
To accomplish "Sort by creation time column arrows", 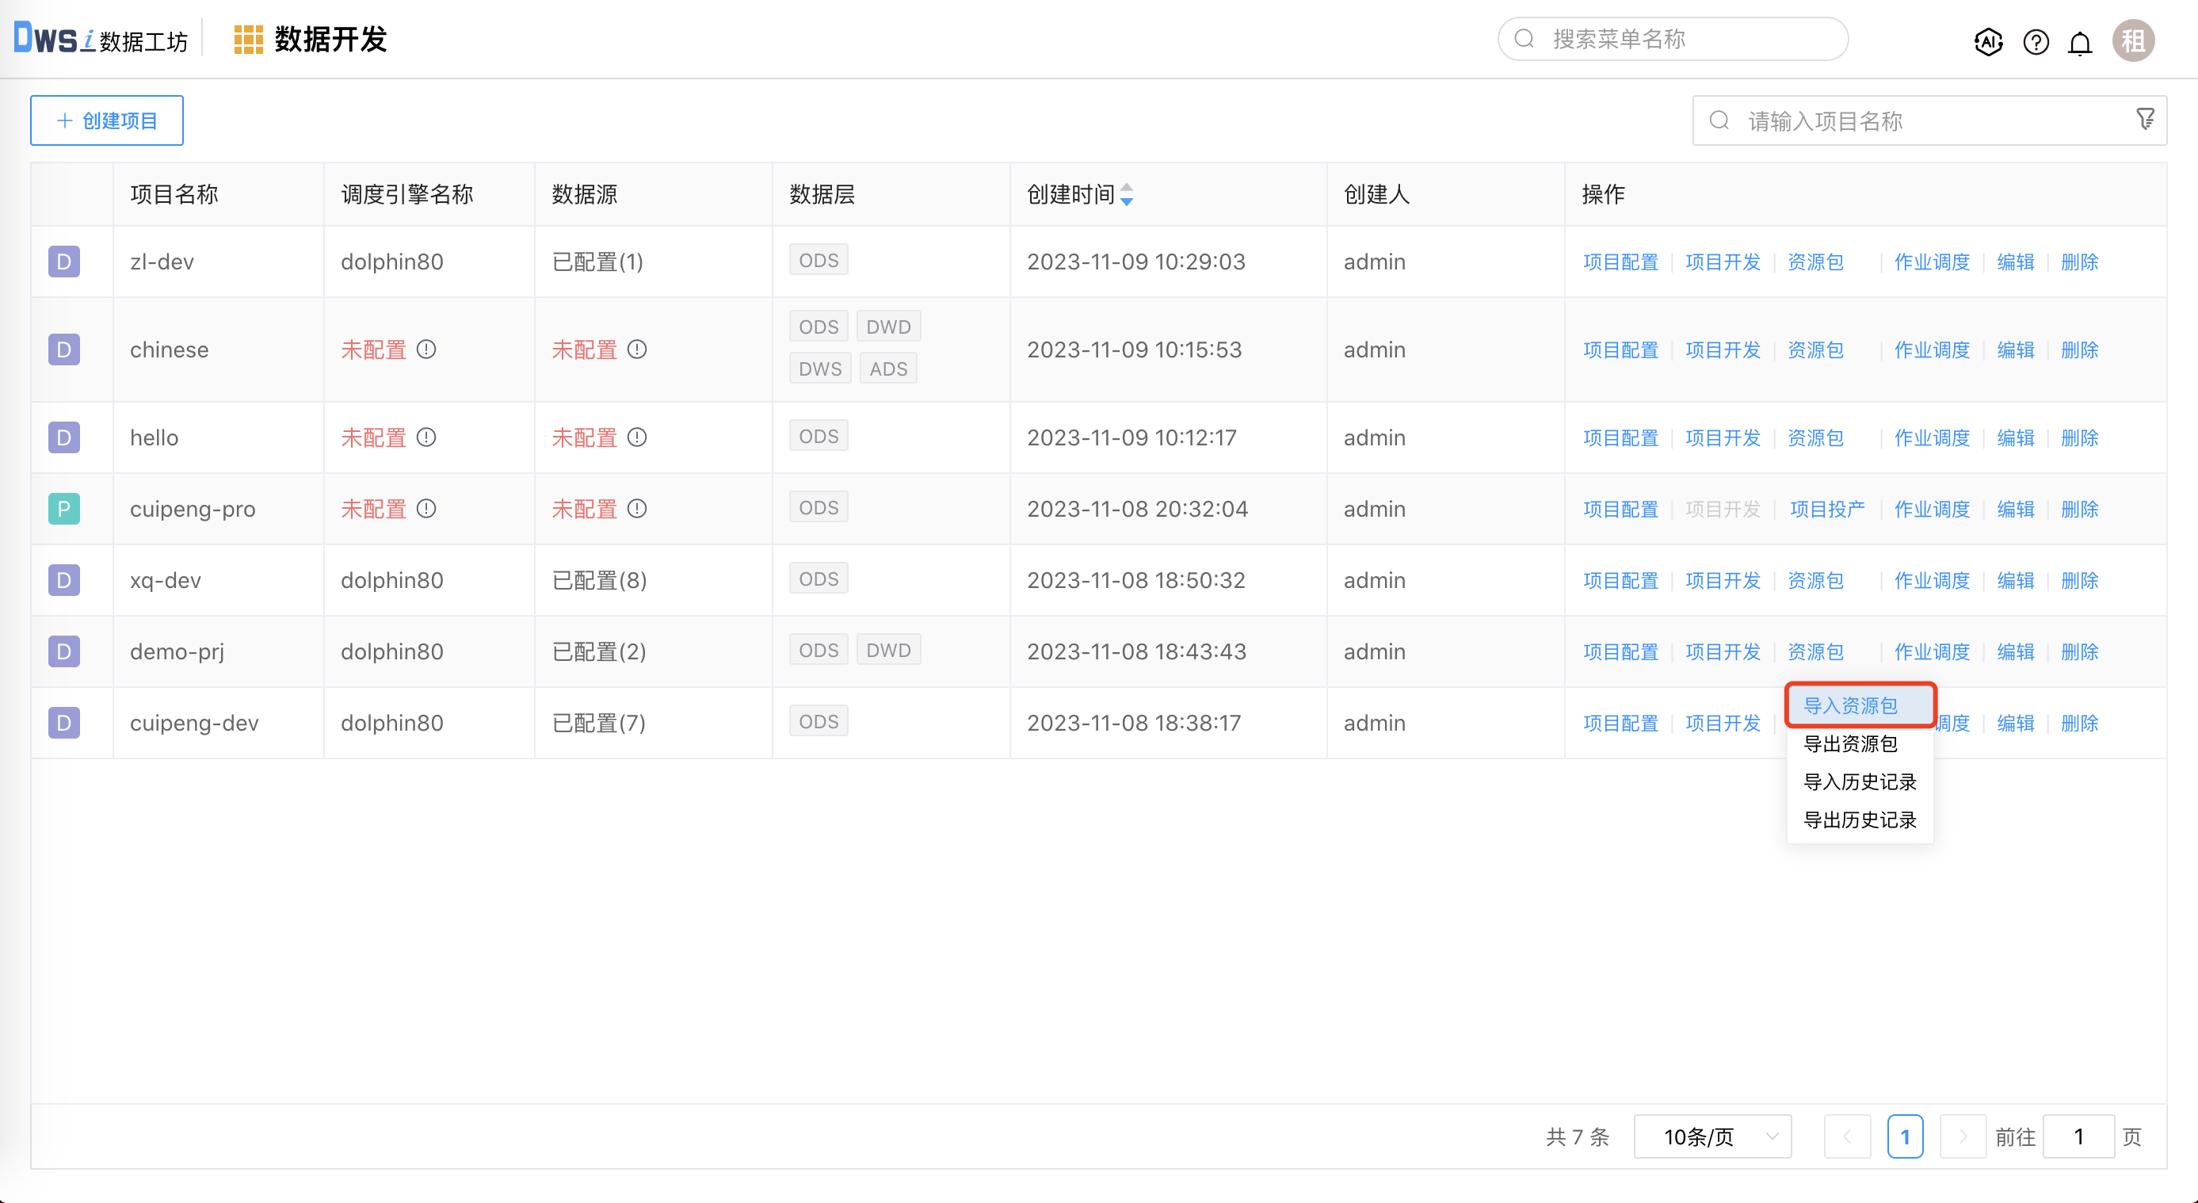I will pos(1126,194).
